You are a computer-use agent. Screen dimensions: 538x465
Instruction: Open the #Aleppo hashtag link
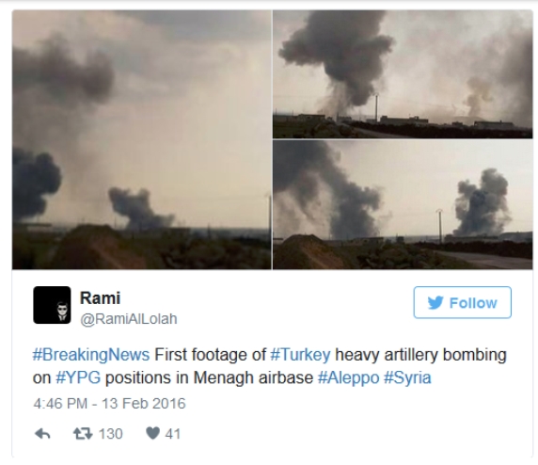348,377
